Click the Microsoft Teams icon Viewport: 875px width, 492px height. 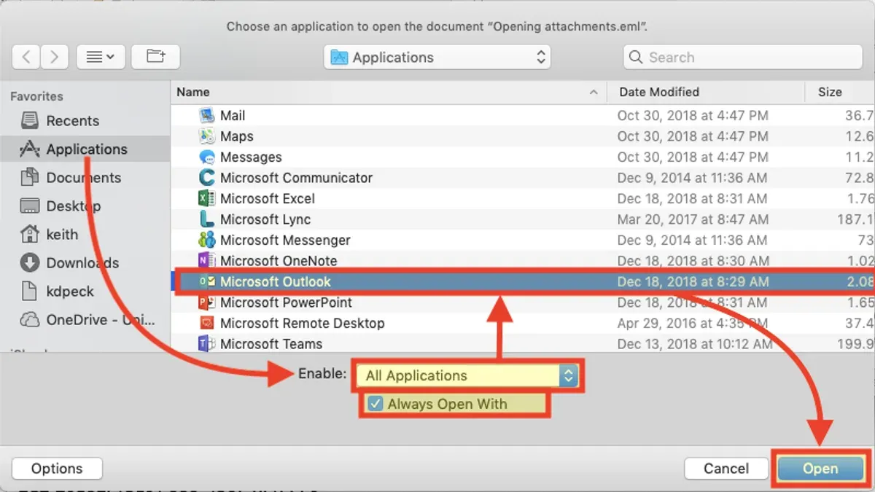[207, 344]
